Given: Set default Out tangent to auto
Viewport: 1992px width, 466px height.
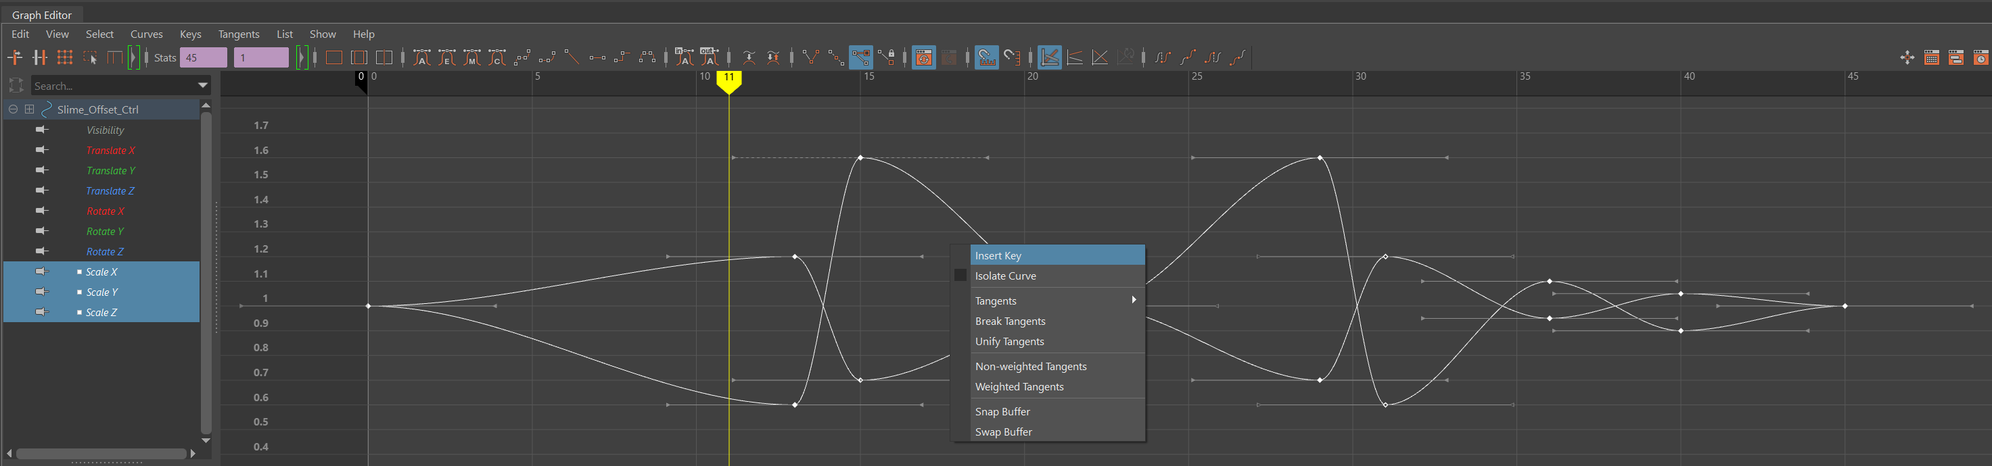Looking at the screenshot, I should (709, 57).
